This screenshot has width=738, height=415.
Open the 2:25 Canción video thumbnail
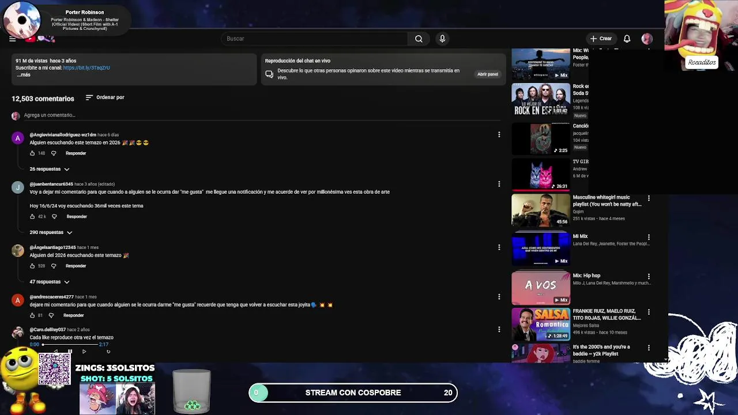(541, 138)
